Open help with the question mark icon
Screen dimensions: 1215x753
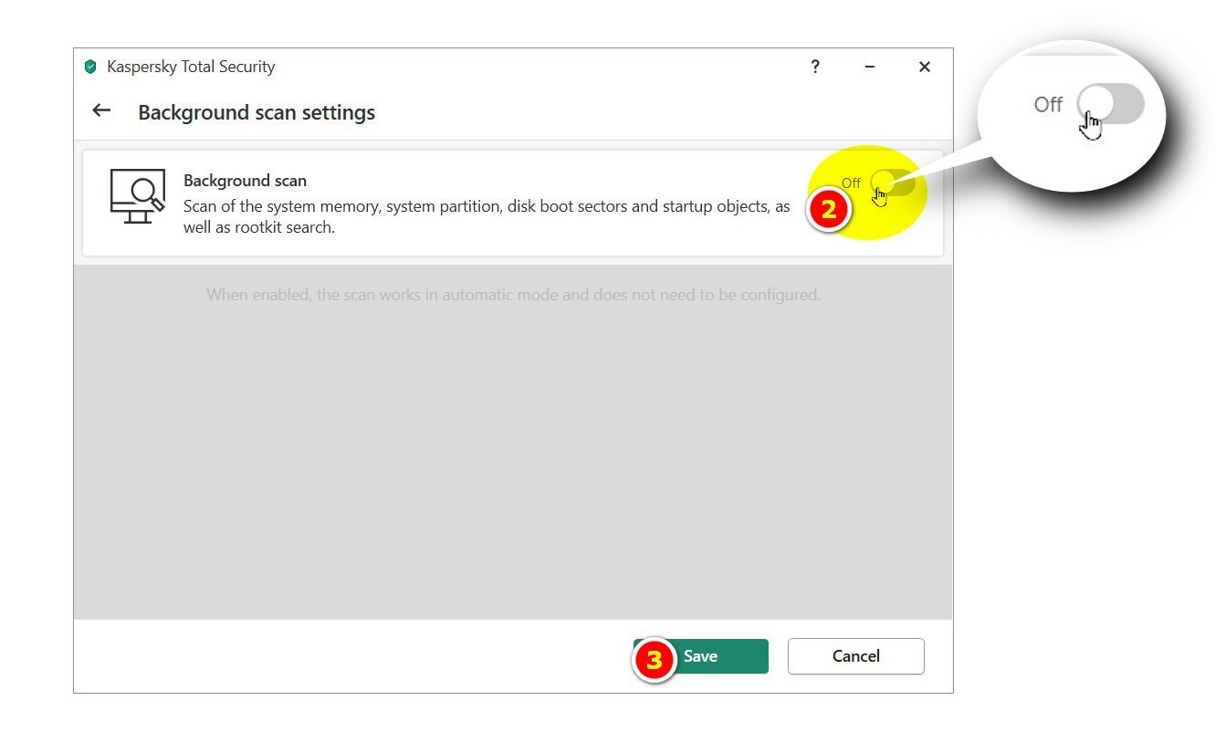click(x=815, y=67)
